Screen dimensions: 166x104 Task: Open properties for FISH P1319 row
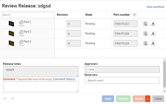click(x=145, y=43)
